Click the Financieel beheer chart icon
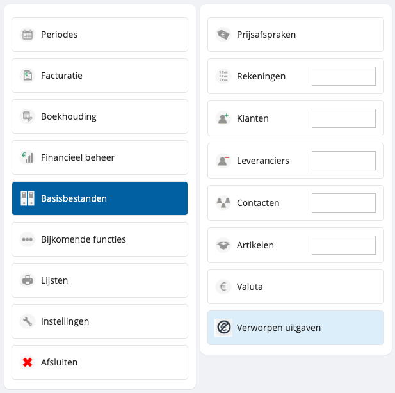 pos(28,157)
